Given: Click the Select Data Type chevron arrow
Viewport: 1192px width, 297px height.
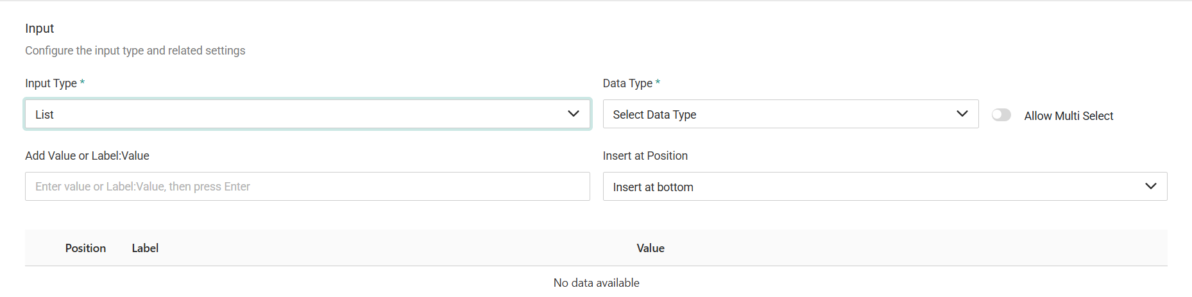Looking at the screenshot, I should click(x=962, y=114).
